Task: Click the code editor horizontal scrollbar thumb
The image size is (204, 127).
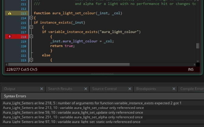Action: pos(69,65)
